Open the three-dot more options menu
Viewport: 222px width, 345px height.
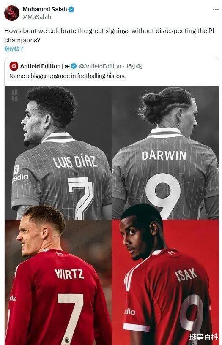(x=216, y=10)
